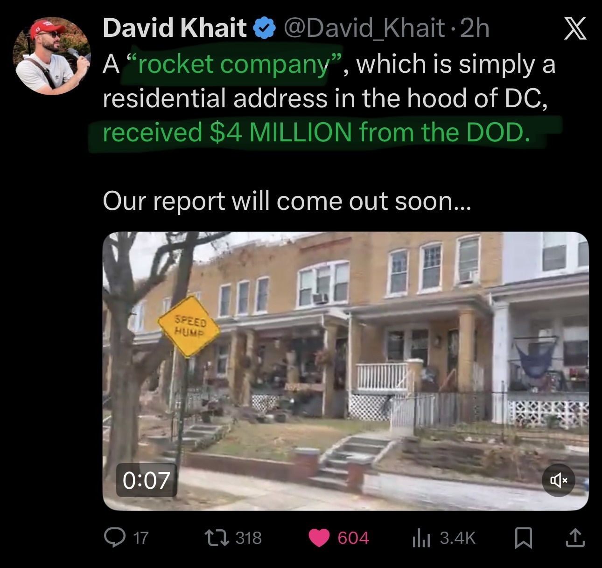Open the reply comment bubble icon

click(113, 538)
